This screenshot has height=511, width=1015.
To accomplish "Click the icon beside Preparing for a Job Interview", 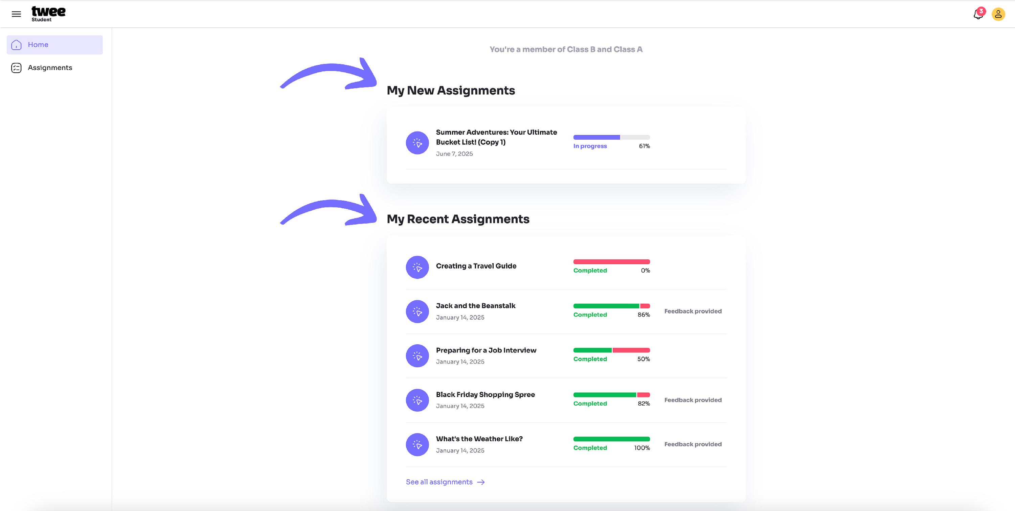I will tap(417, 356).
